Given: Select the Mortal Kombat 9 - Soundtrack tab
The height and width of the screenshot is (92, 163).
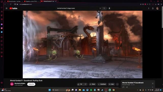Looking at the screenshot, I should (49, 1).
